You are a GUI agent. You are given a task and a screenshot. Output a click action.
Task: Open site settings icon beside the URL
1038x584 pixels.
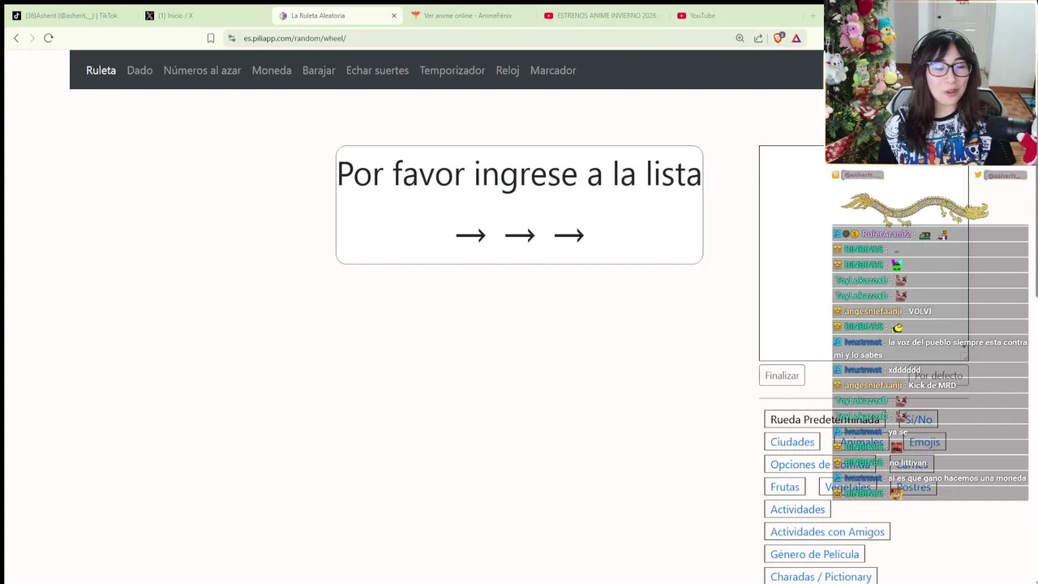coord(232,38)
